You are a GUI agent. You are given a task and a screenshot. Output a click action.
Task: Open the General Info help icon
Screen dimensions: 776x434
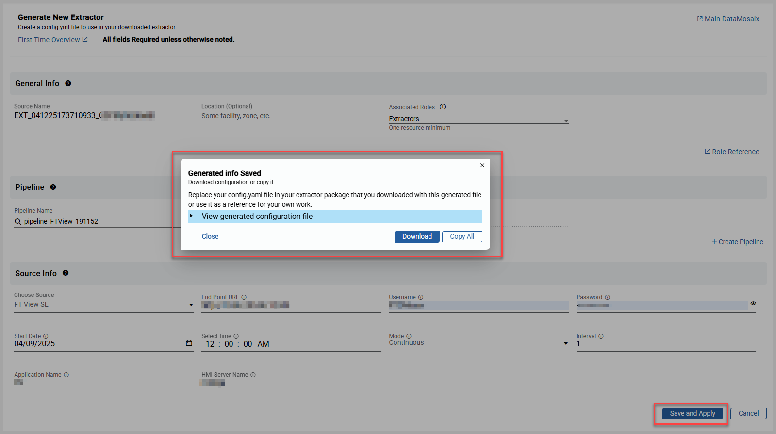click(68, 83)
